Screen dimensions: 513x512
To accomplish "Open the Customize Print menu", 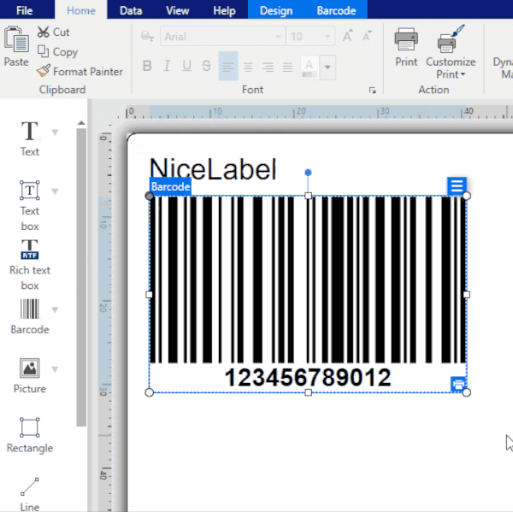I will click(x=451, y=52).
